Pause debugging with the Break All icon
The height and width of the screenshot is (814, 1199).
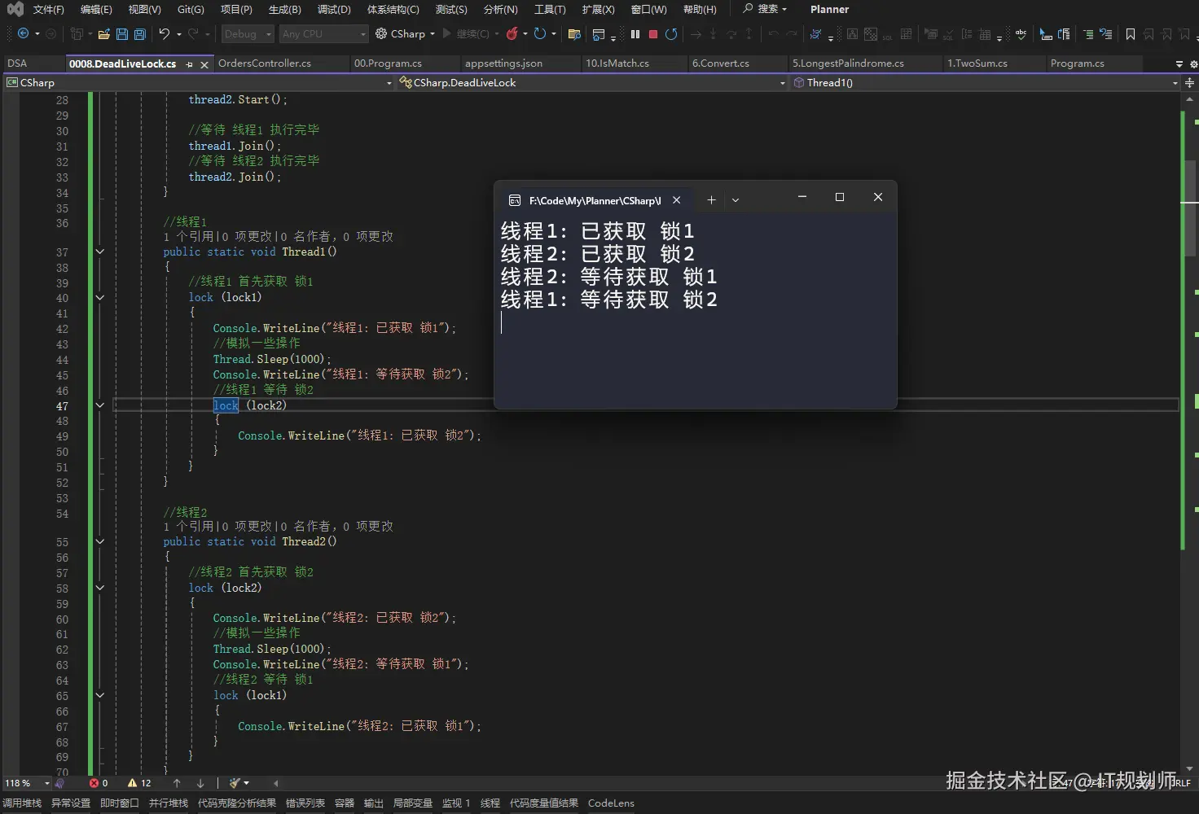(635, 34)
